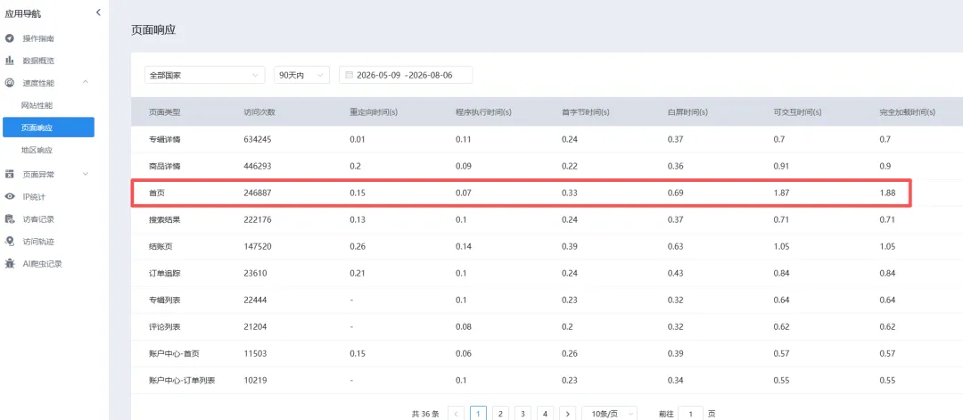Click the 结账页 row label

click(160, 247)
